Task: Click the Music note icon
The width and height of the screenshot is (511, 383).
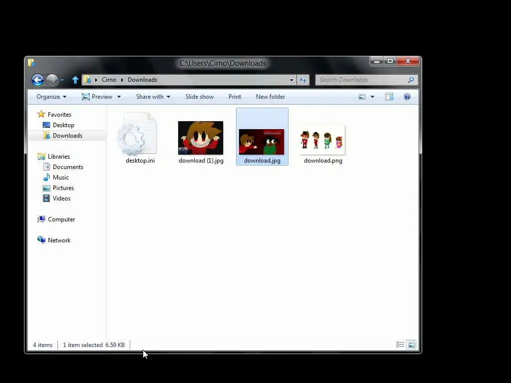Action: coord(46,177)
